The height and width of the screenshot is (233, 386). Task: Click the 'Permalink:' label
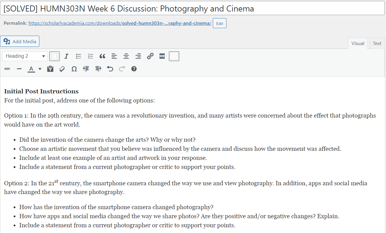pyautogui.click(x=15, y=23)
